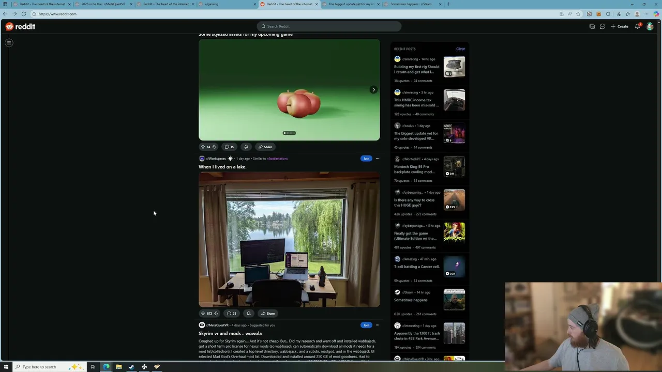Open the chat icon in header
The height and width of the screenshot is (372, 662).
click(603, 26)
